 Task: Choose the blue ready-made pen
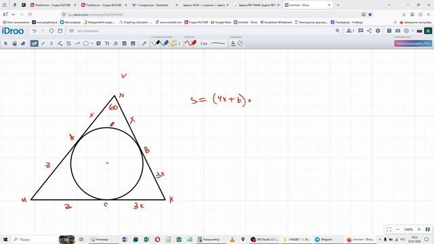[164, 43]
